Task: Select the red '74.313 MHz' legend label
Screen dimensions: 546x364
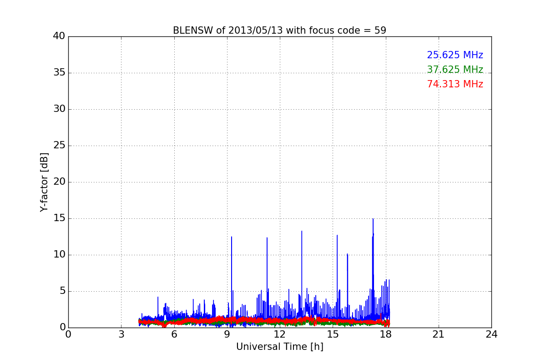Action: [x=455, y=84]
